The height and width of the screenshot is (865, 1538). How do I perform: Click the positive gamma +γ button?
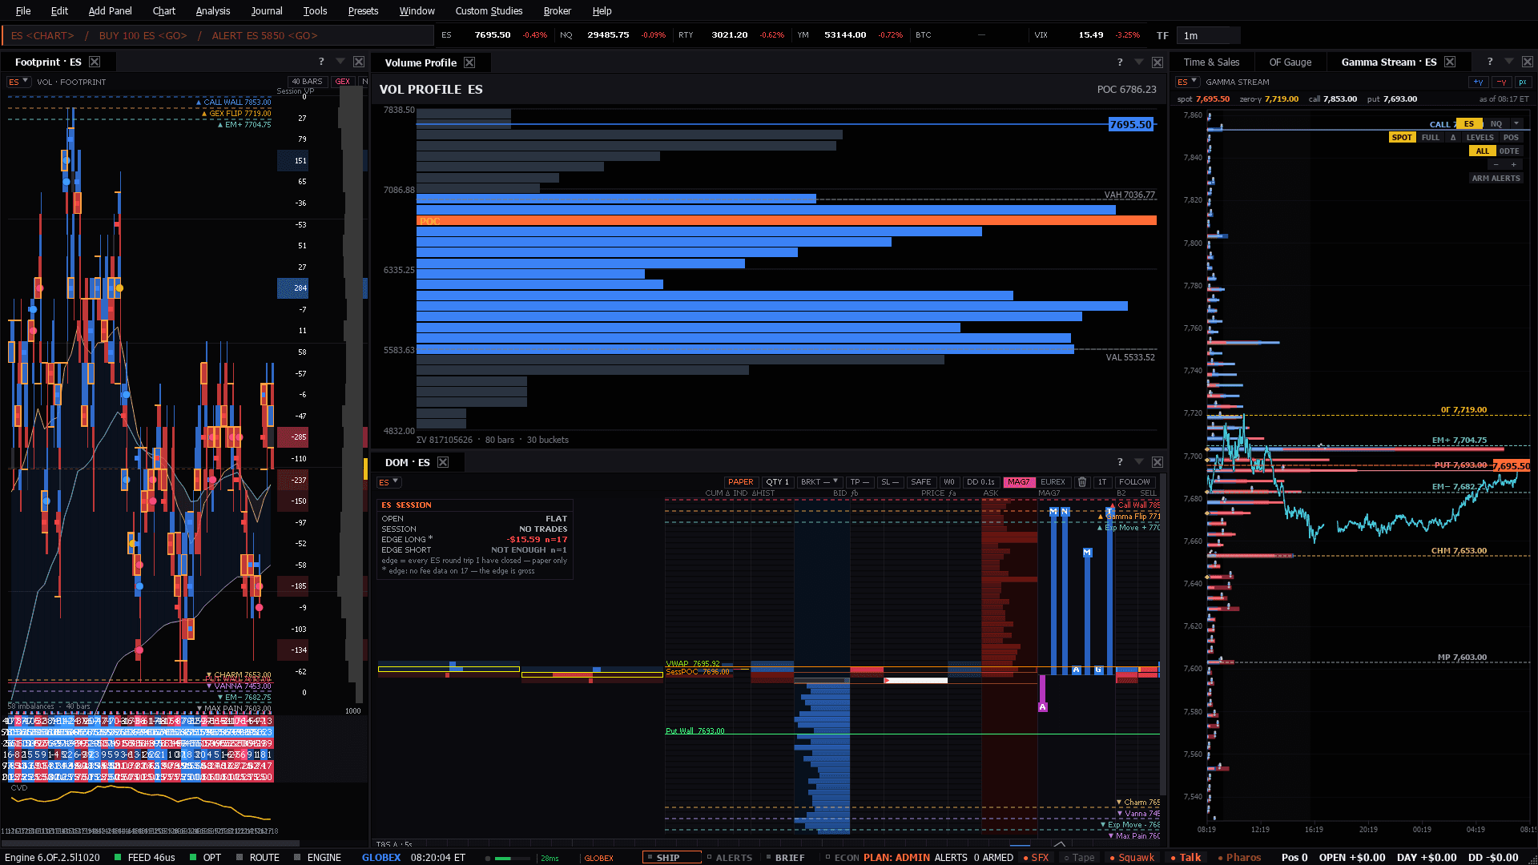pyautogui.click(x=1479, y=82)
